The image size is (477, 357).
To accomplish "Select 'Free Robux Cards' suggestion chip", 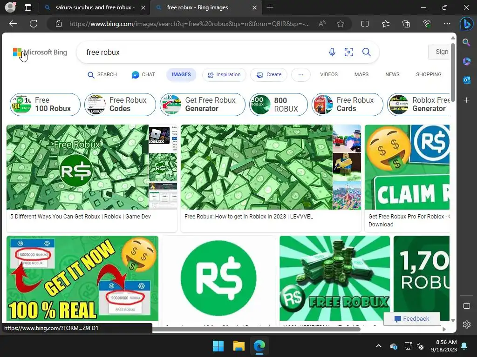I will click(x=347, y=105).
